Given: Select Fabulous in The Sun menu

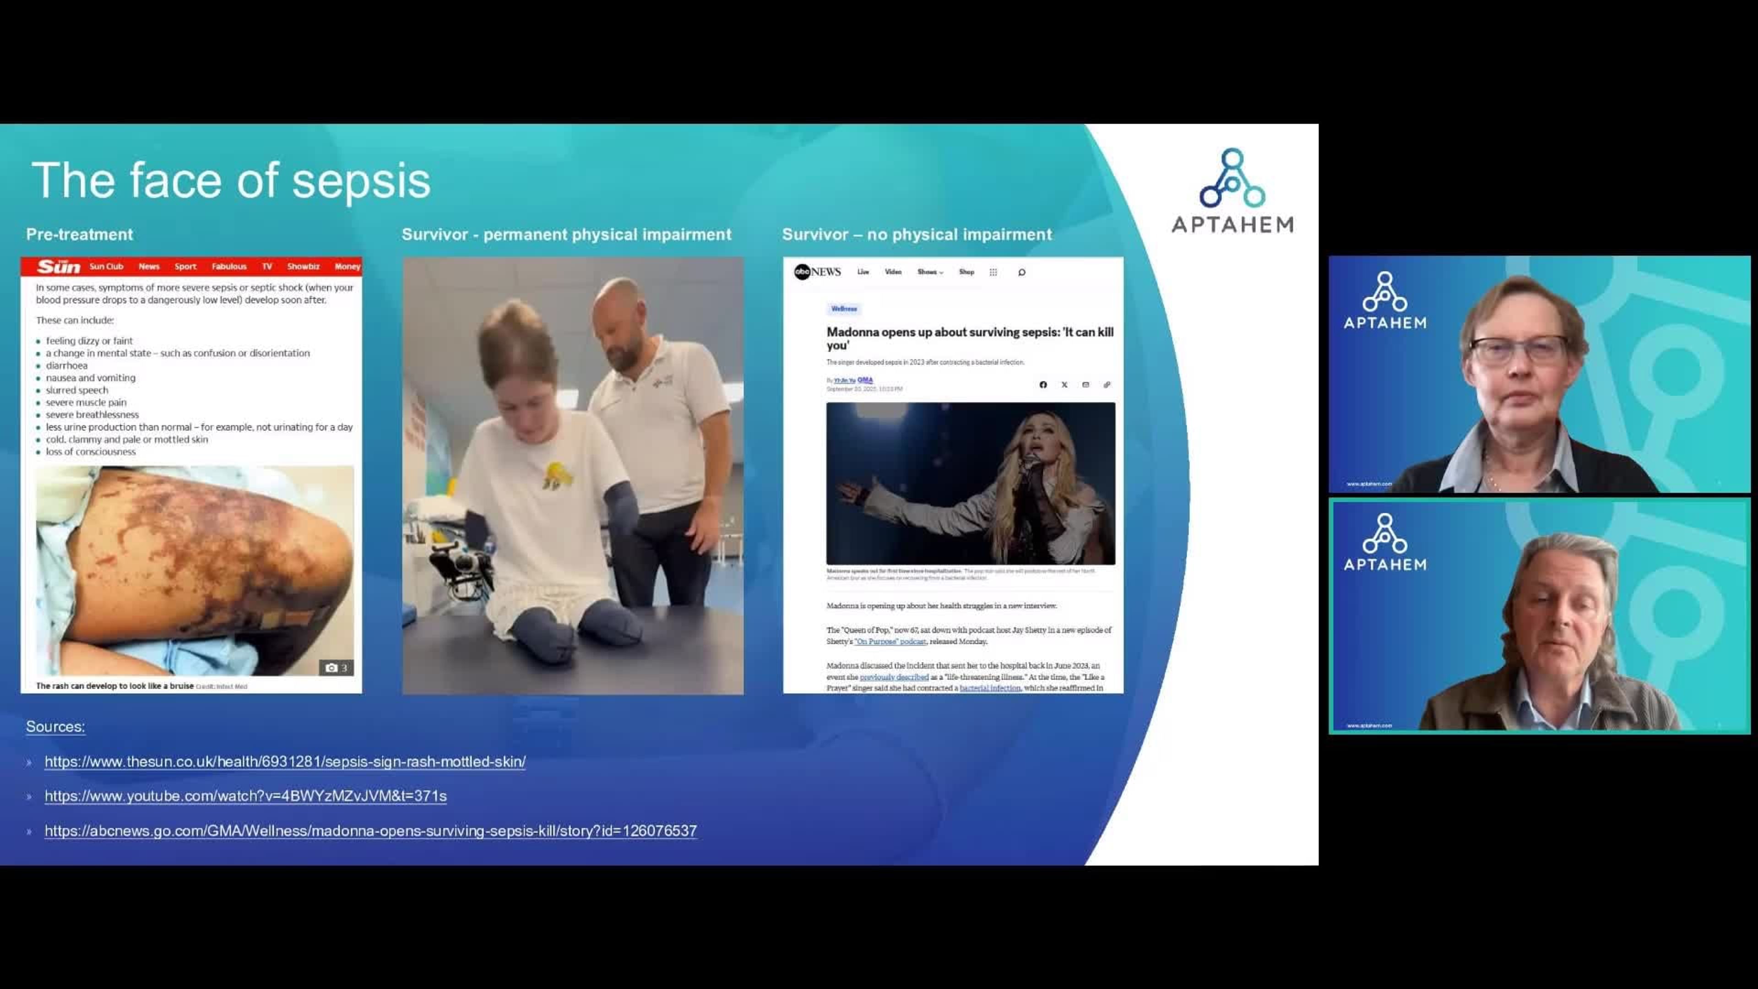Looking at the screenshot, I should (x=228, y=267).
